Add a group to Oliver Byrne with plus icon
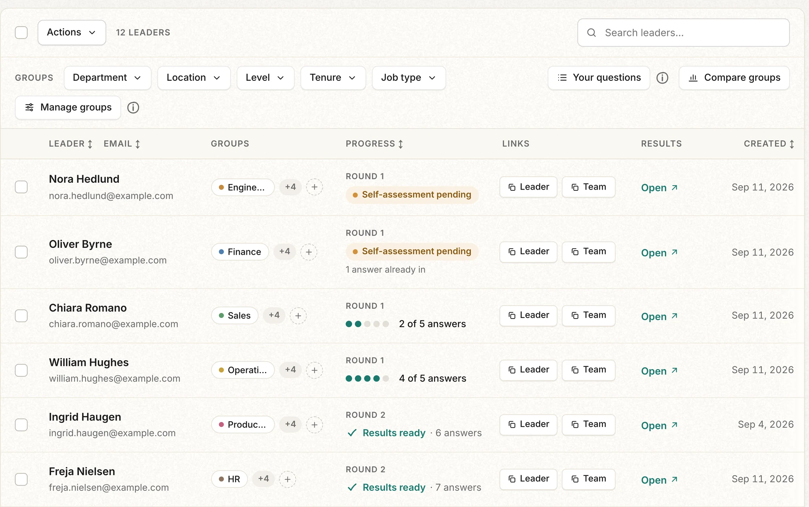The width and height of the screenshot is (809, 507). (309, 252)
